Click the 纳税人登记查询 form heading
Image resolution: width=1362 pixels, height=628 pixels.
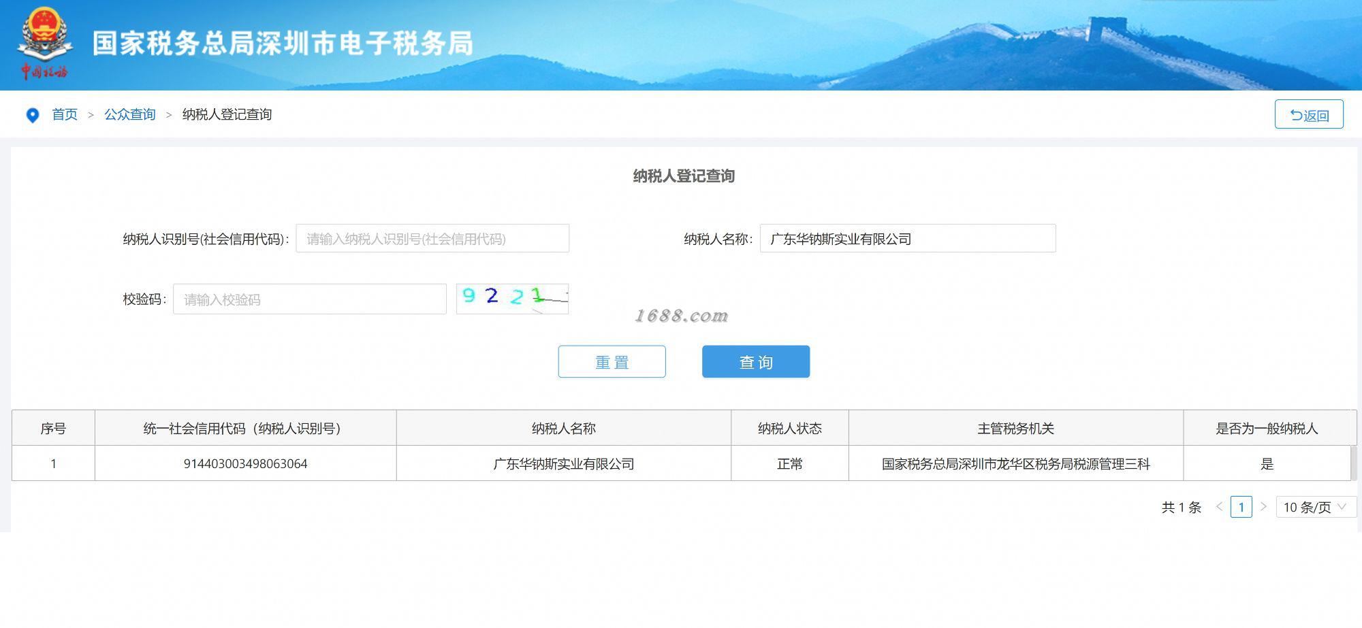(684, 176)
